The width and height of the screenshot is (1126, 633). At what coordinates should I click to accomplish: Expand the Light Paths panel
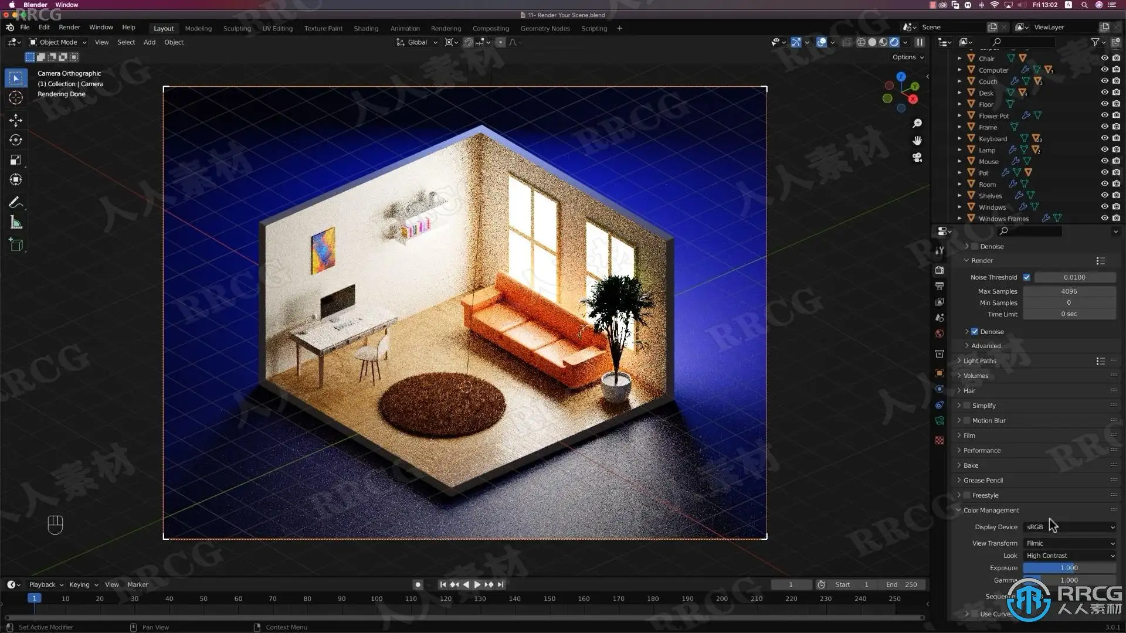click(x=979, y=361)
